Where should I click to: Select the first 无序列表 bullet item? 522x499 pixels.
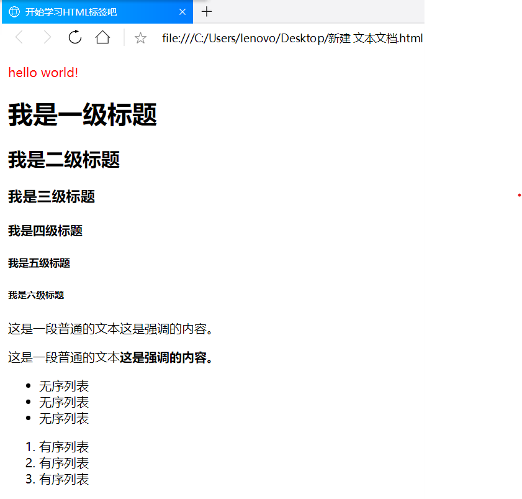pos(63,385)
